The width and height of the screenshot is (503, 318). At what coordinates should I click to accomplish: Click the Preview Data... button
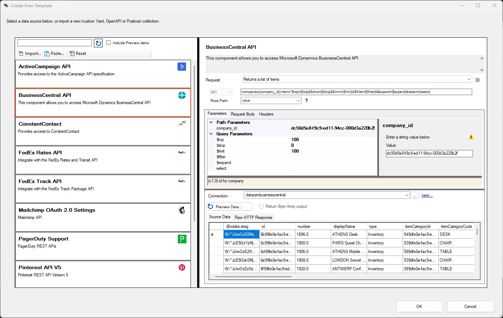pyautogui.click(x=229, y=207)
